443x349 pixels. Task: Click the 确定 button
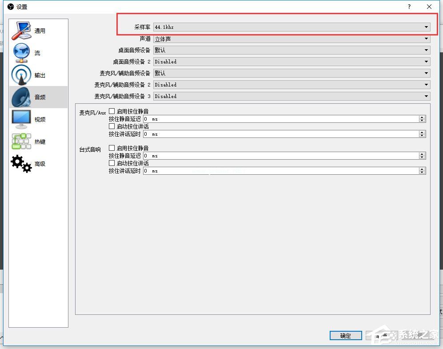[x=346, y=336]
